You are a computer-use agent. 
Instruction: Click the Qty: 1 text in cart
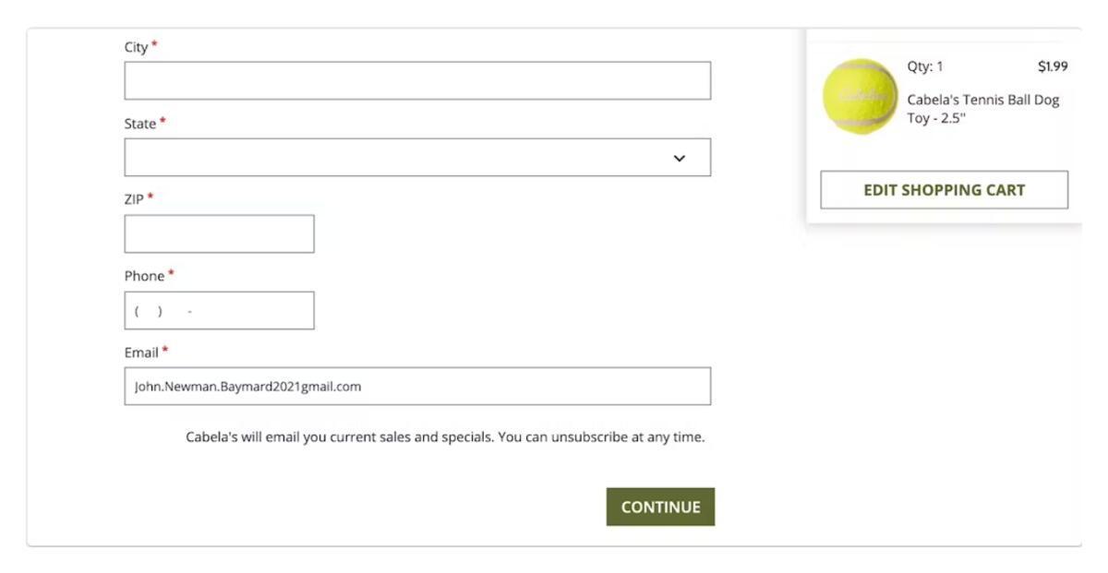[x=925, y=66]
